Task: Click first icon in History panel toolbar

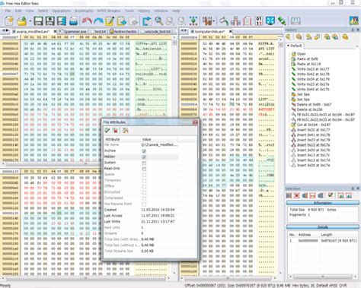Action: [x=289, y=37]
